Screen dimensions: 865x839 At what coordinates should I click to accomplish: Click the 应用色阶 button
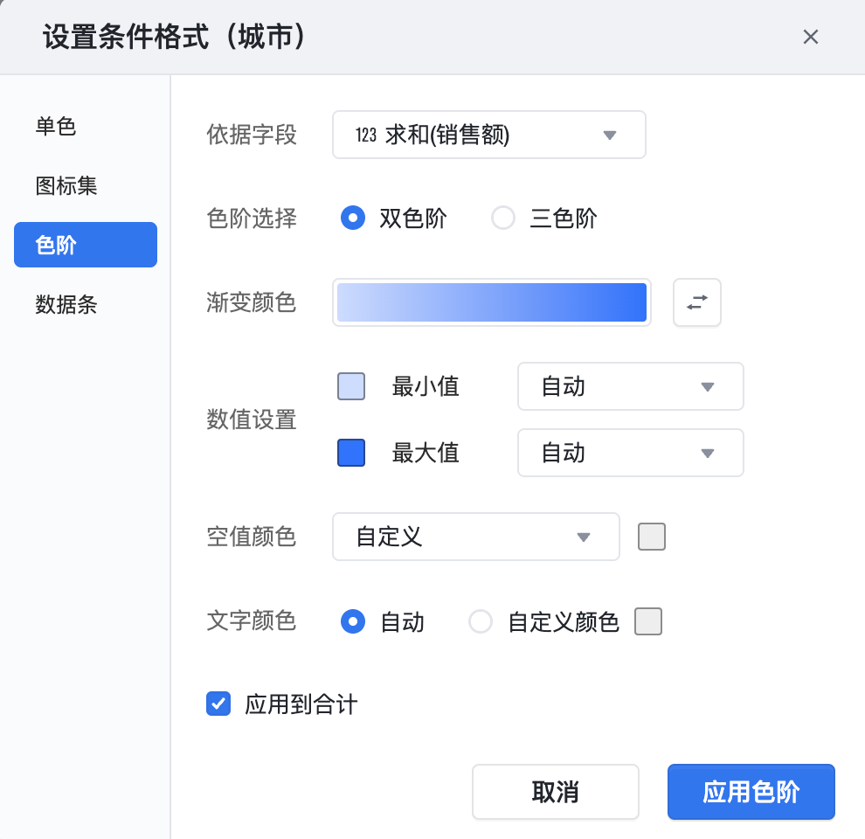(751, 793)
